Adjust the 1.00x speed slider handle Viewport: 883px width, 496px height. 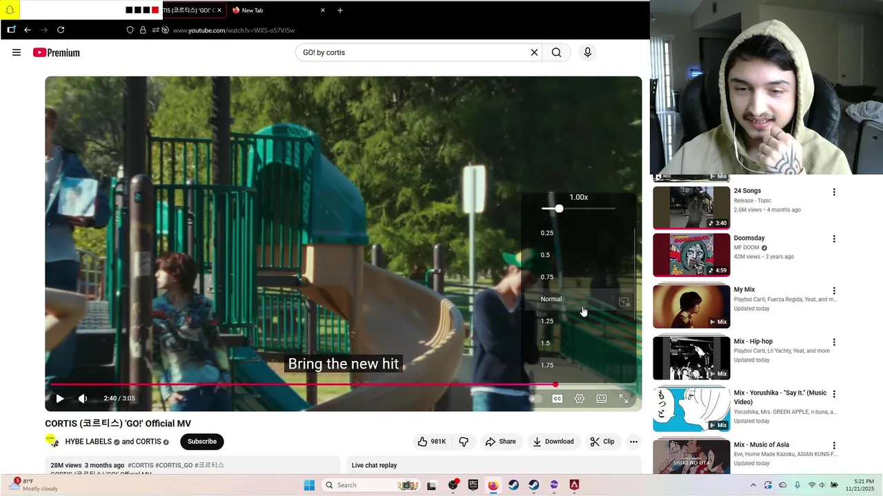click(x=559, y=208)
